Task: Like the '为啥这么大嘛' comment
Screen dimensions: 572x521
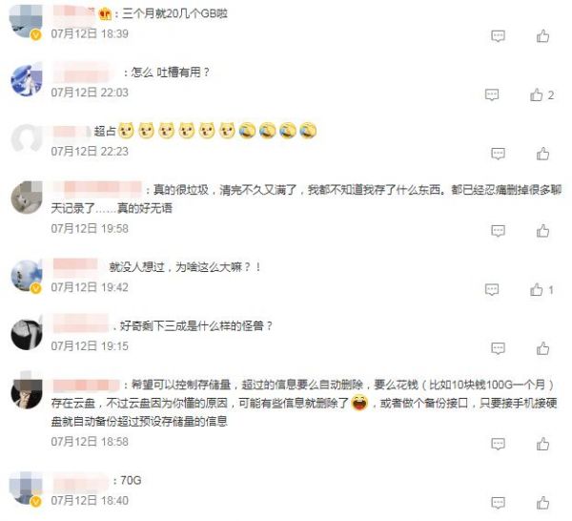Action: coord(537,290)
